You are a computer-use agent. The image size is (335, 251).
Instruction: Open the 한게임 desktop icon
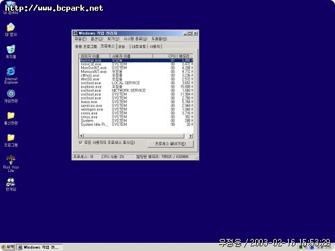point(11,184)
